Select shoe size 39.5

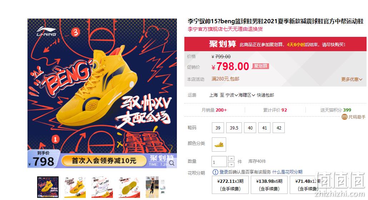coord(234,128)
